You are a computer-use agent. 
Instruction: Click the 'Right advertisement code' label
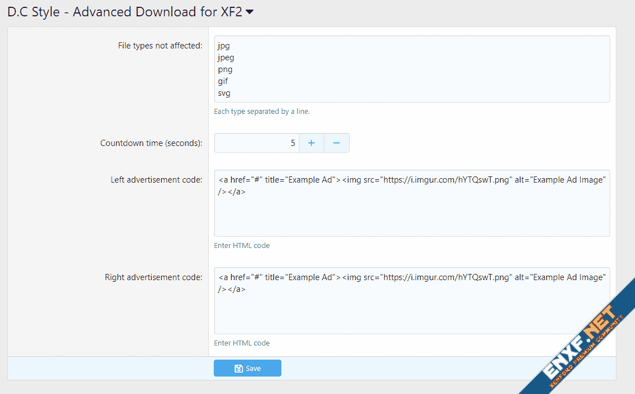(x=153, y=277)
